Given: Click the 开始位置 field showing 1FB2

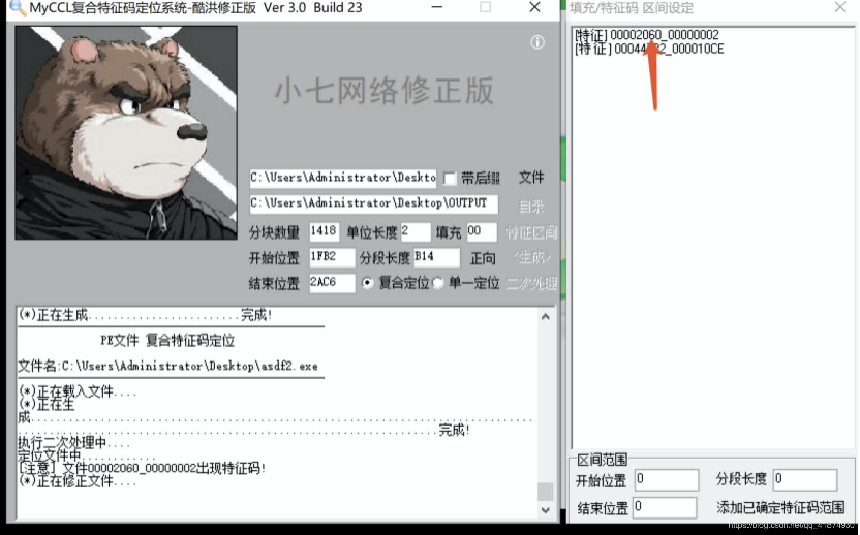Looking at the screenshot, I should pos(332,257).
